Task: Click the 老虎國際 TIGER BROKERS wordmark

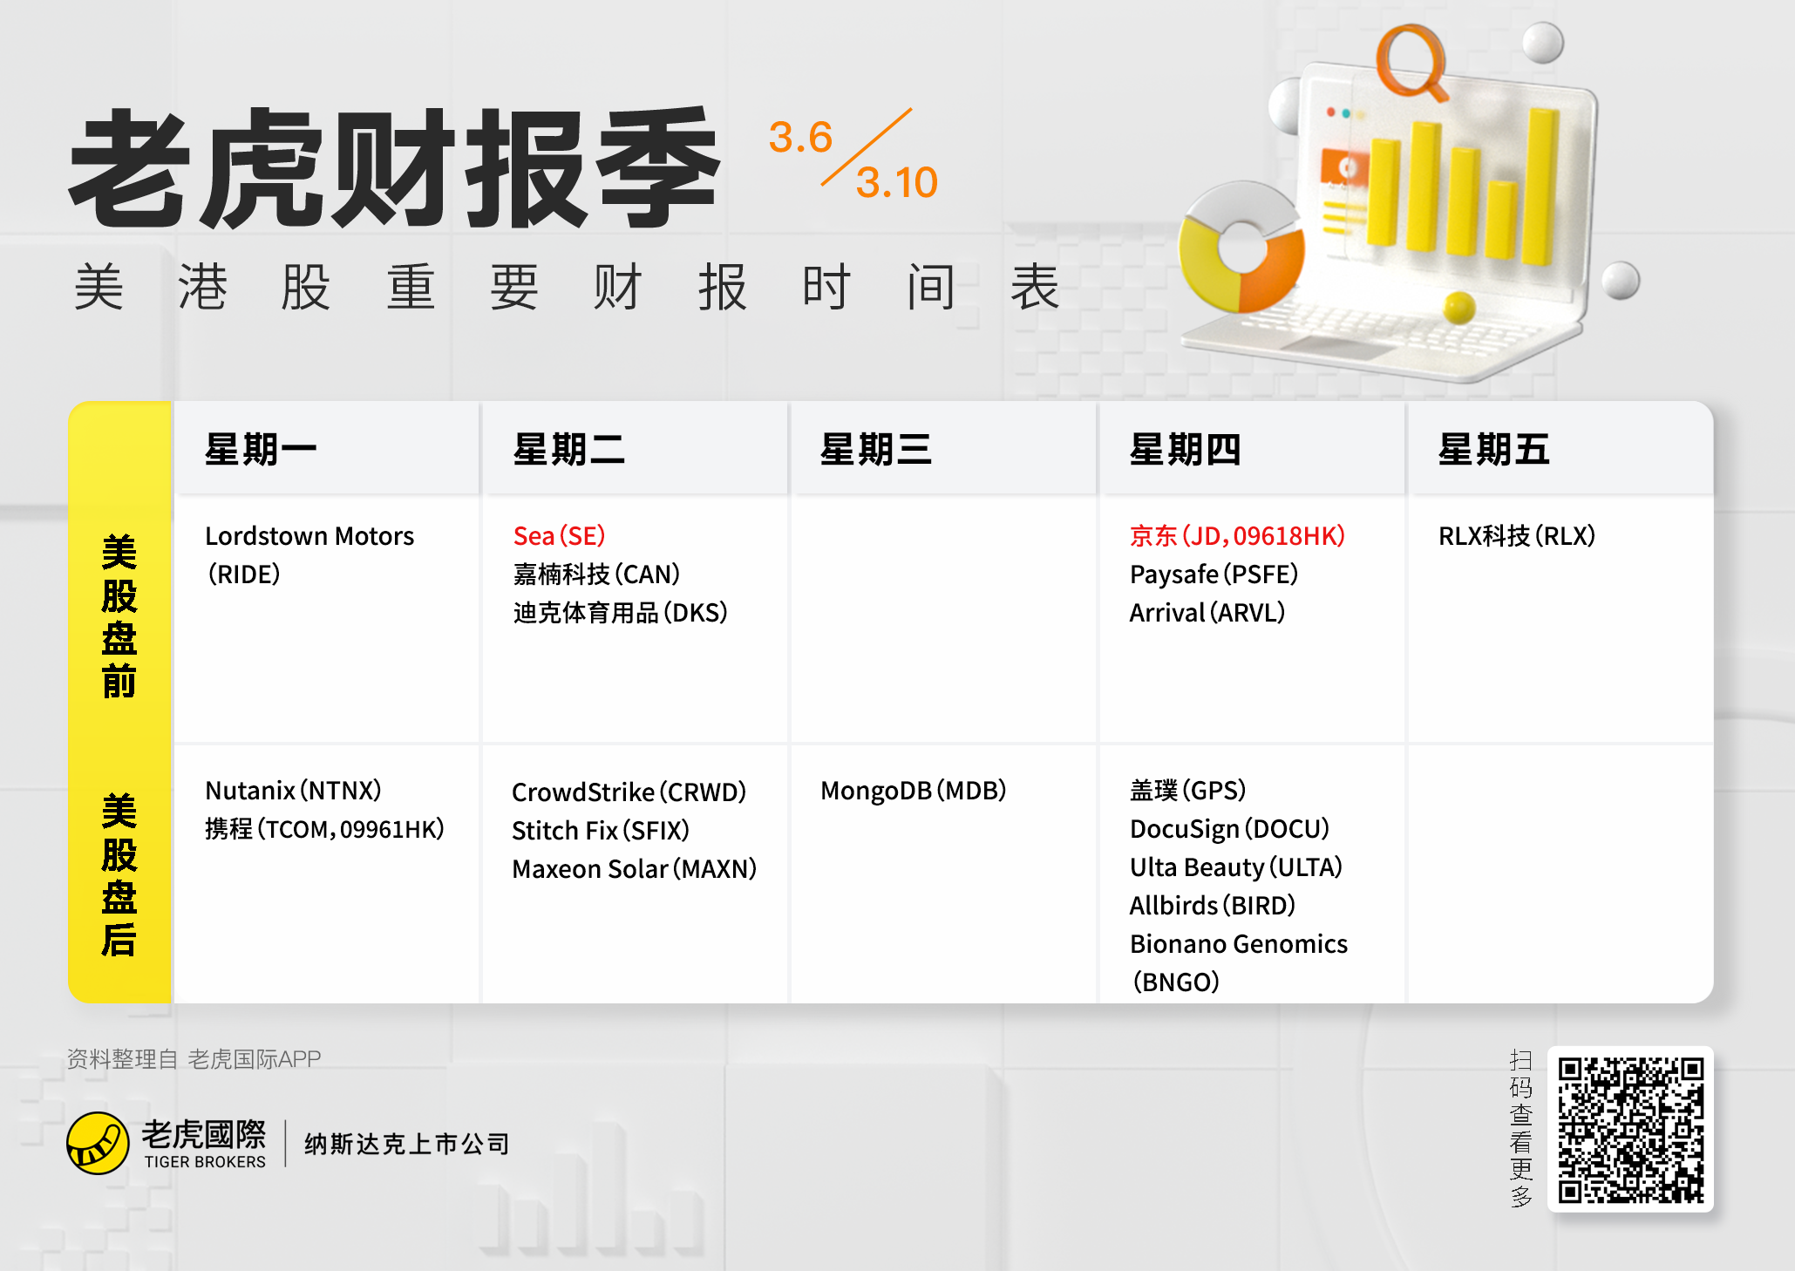Action: pyautogui.click(x=204, y=1144)
